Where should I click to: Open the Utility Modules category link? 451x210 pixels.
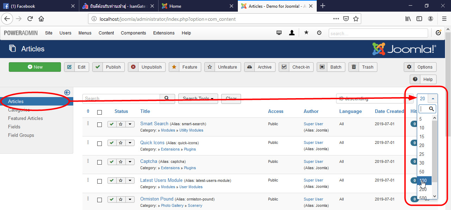191,130
